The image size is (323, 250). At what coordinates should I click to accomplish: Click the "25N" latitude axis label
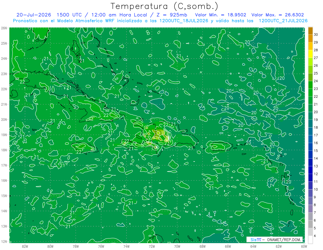click(4, 43)
